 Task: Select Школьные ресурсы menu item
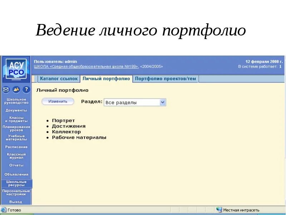(x=16, y=183)
